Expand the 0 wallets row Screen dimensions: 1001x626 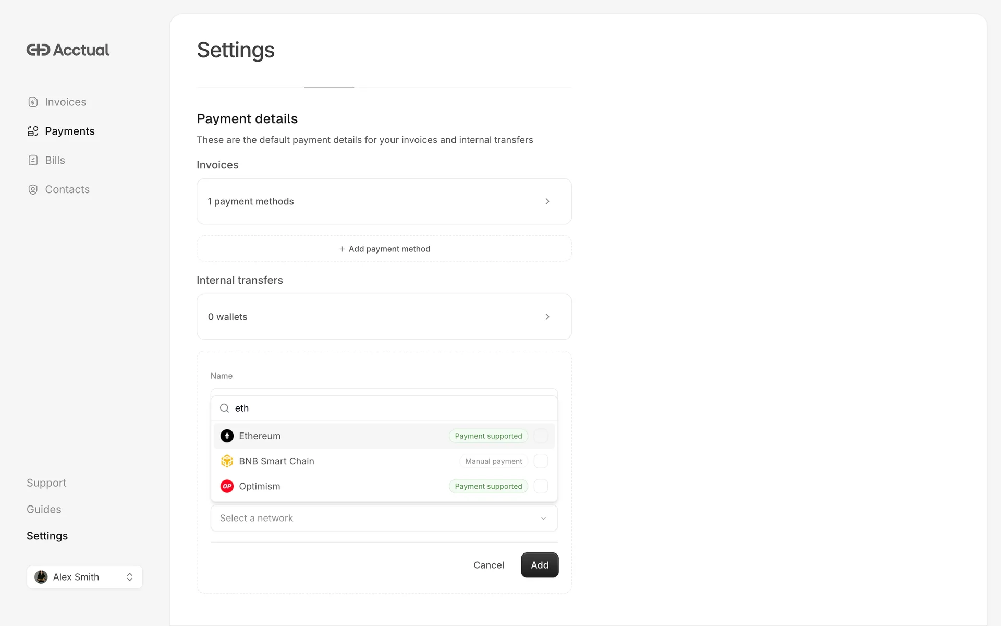coord(384,317)
